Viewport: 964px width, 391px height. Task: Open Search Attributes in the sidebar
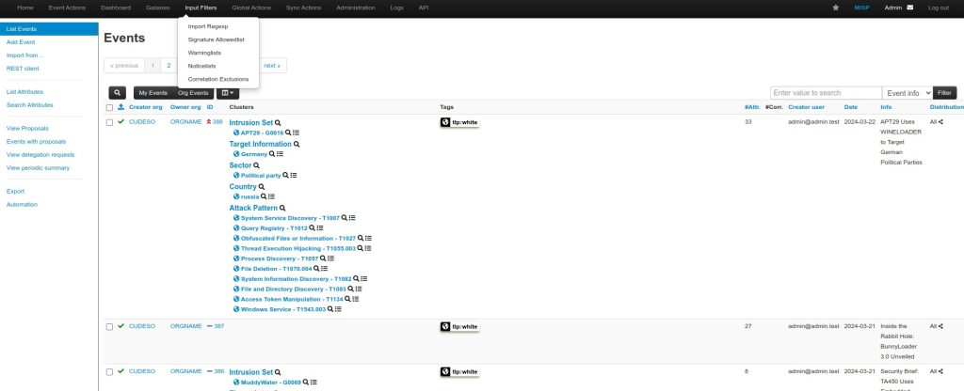click(29, 105)
